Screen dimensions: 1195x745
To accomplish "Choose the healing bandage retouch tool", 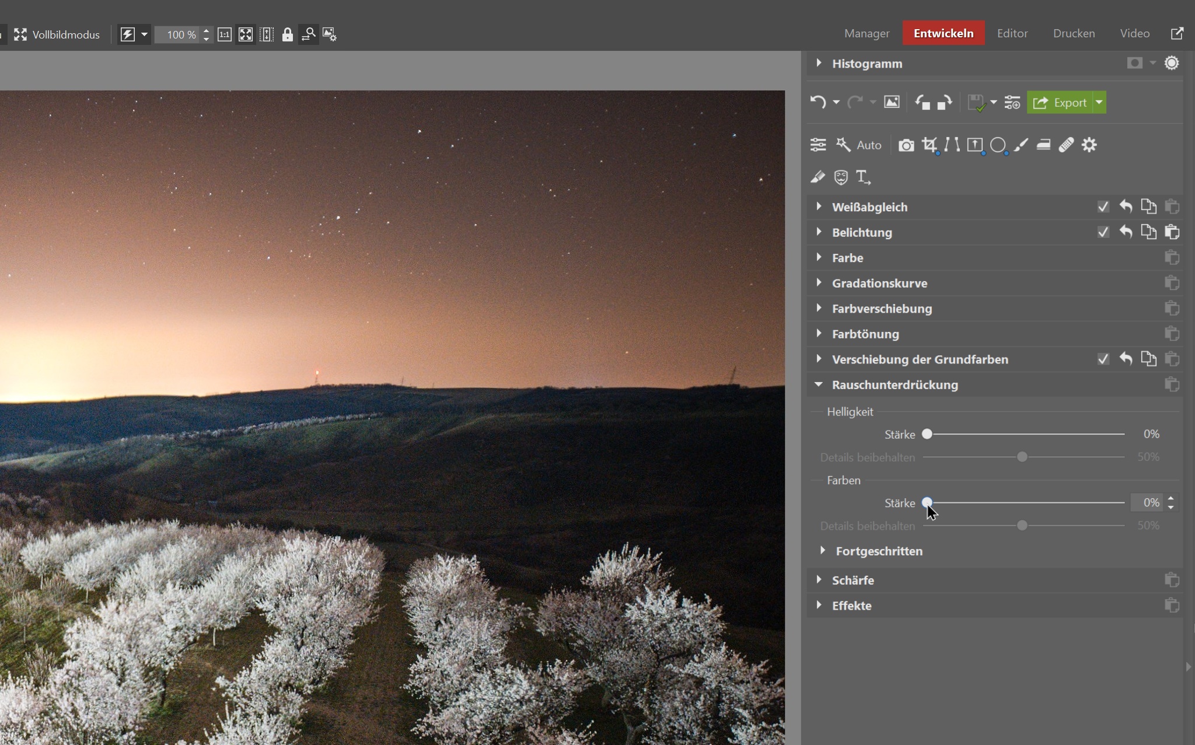I will 1066,145.
